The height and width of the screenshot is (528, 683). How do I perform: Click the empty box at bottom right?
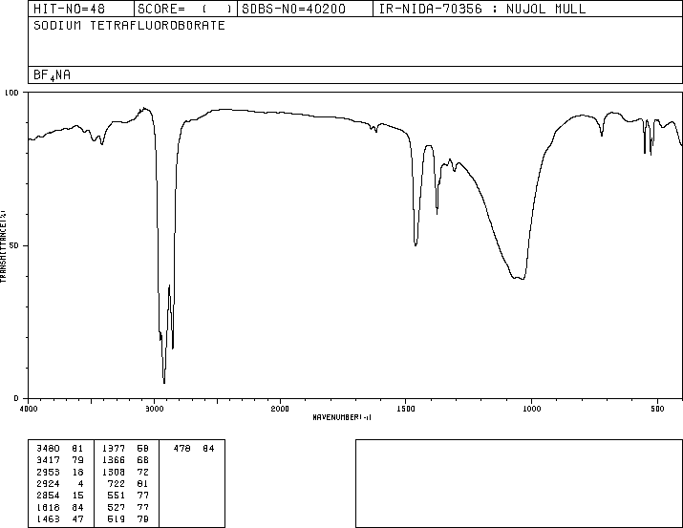coord(519,483)
